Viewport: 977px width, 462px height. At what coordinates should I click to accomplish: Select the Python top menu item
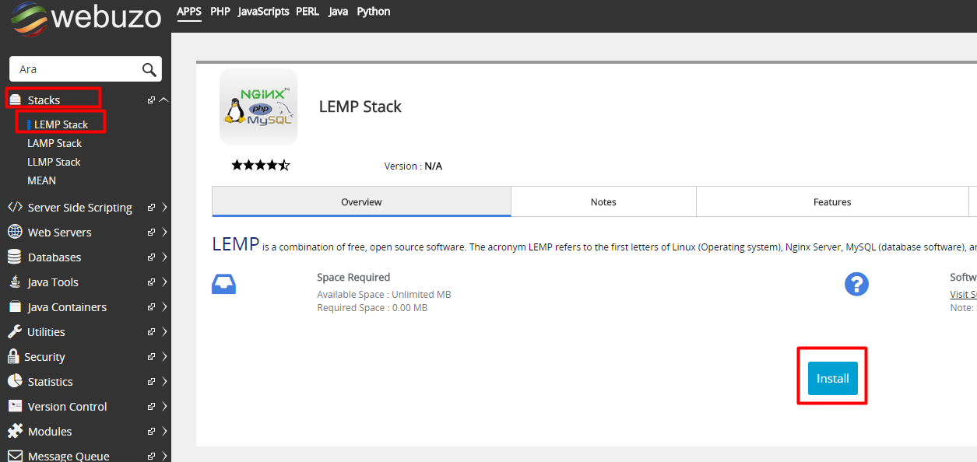click(374, 12)
